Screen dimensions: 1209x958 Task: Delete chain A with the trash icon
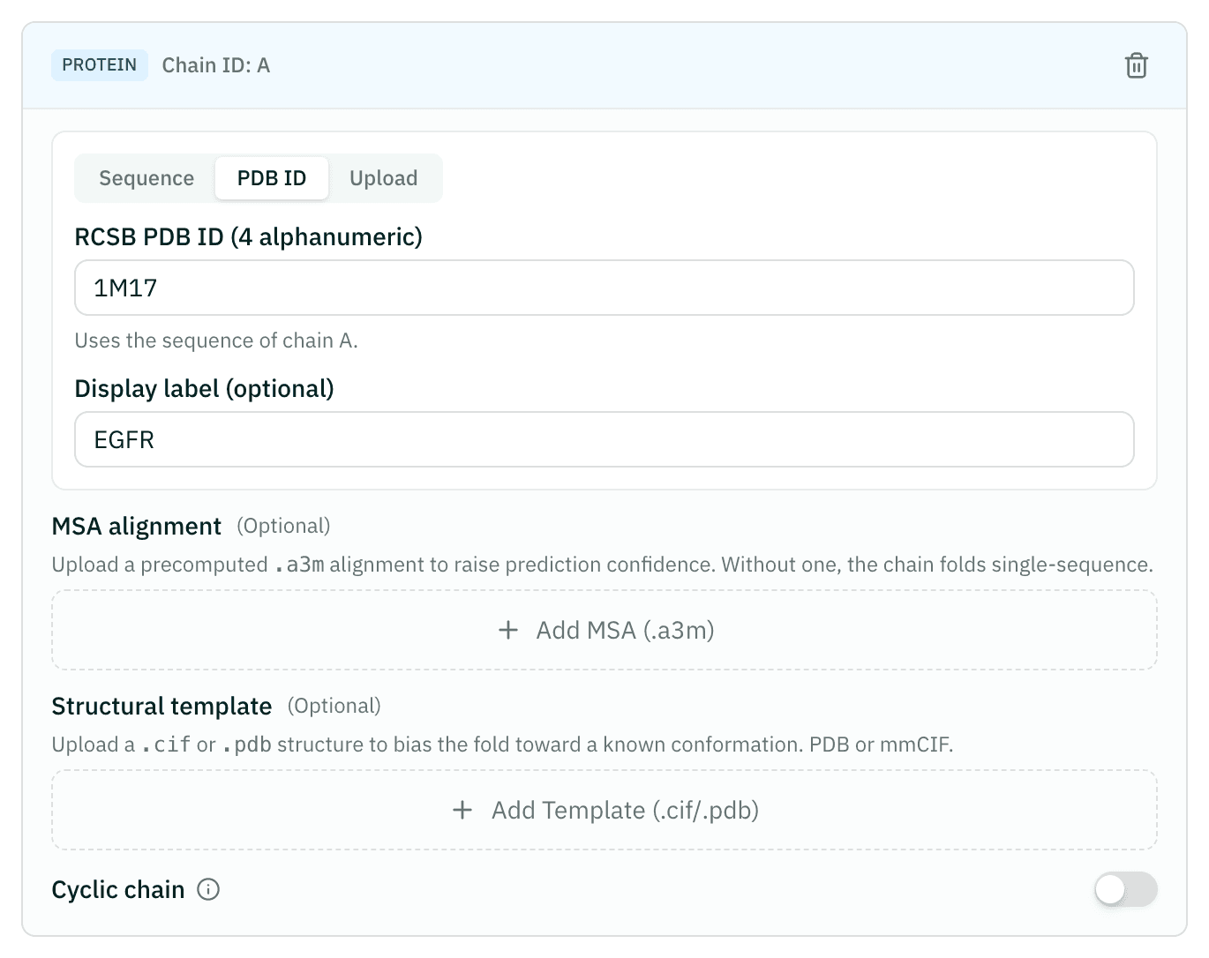point(1136,65)
